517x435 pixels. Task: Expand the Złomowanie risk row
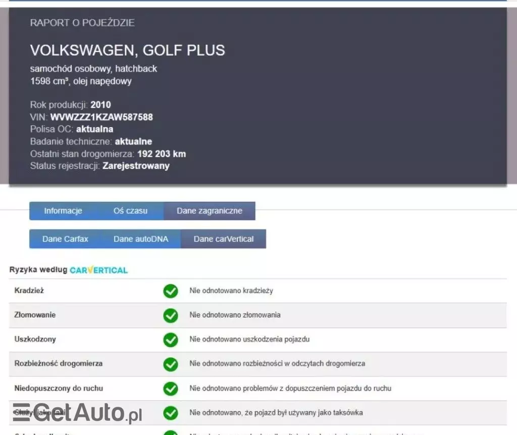pos(35,316)
